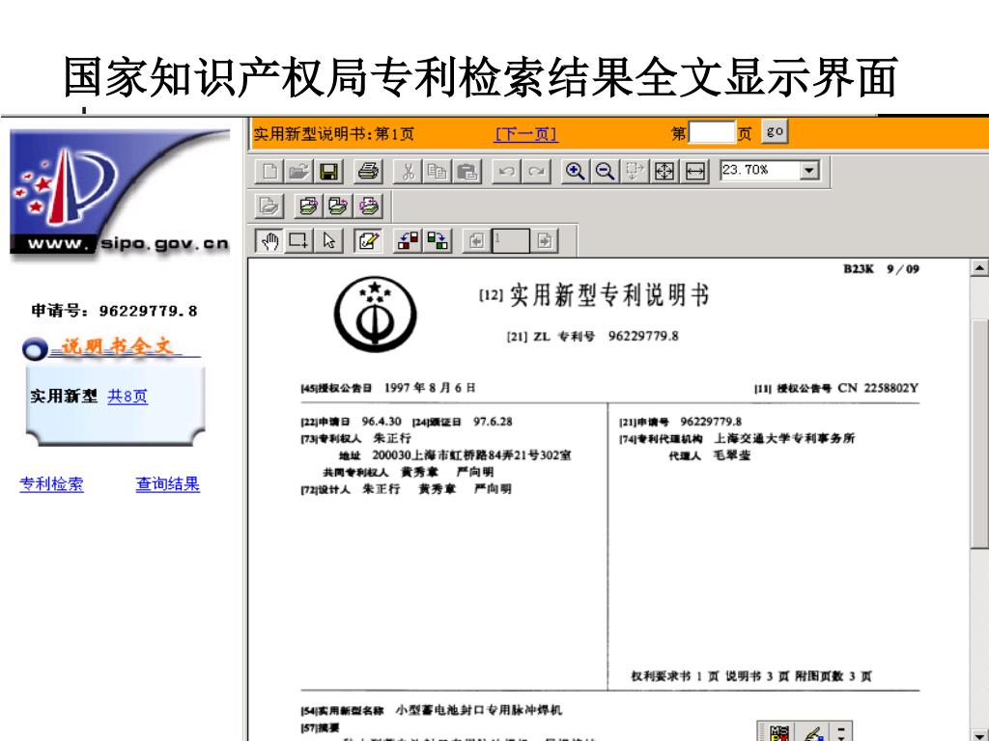
Task: Click the classification code B23K 9/09
Action: pos(881,269)
